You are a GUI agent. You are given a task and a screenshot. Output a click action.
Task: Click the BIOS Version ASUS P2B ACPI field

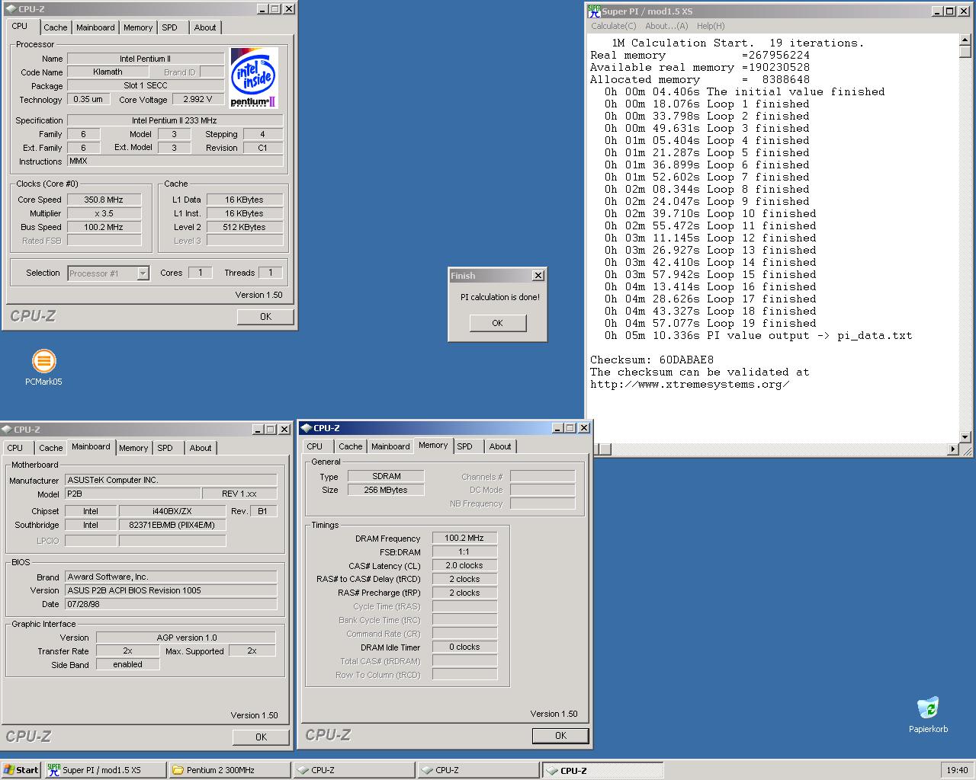[x=171, y=590]
